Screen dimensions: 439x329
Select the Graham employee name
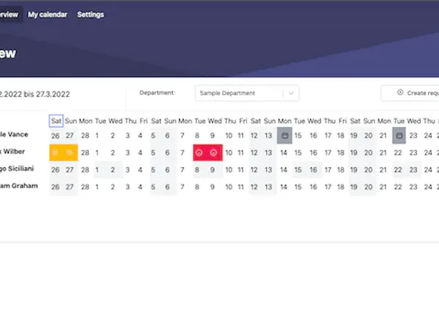[x=18, y=186]
